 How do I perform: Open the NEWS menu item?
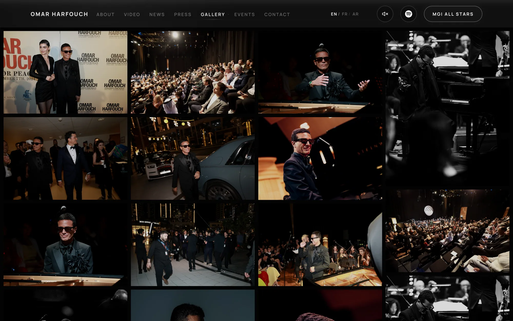click(x=157, y=14)
